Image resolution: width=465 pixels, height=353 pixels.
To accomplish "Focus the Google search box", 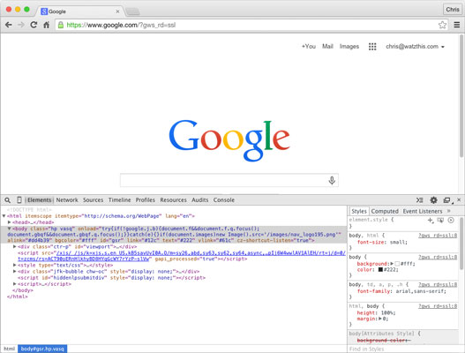I will [229, 180].
